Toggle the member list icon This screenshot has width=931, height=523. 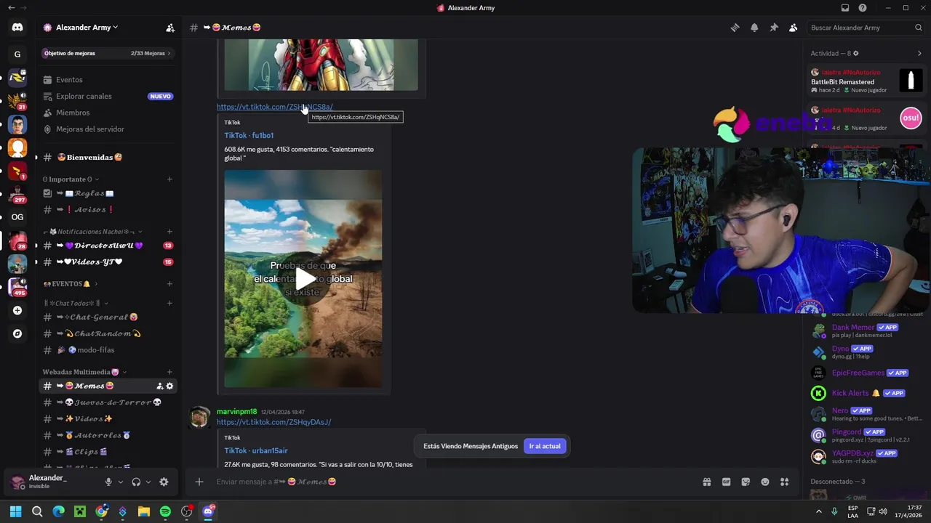pyautogui.click(x=794, y=28)
